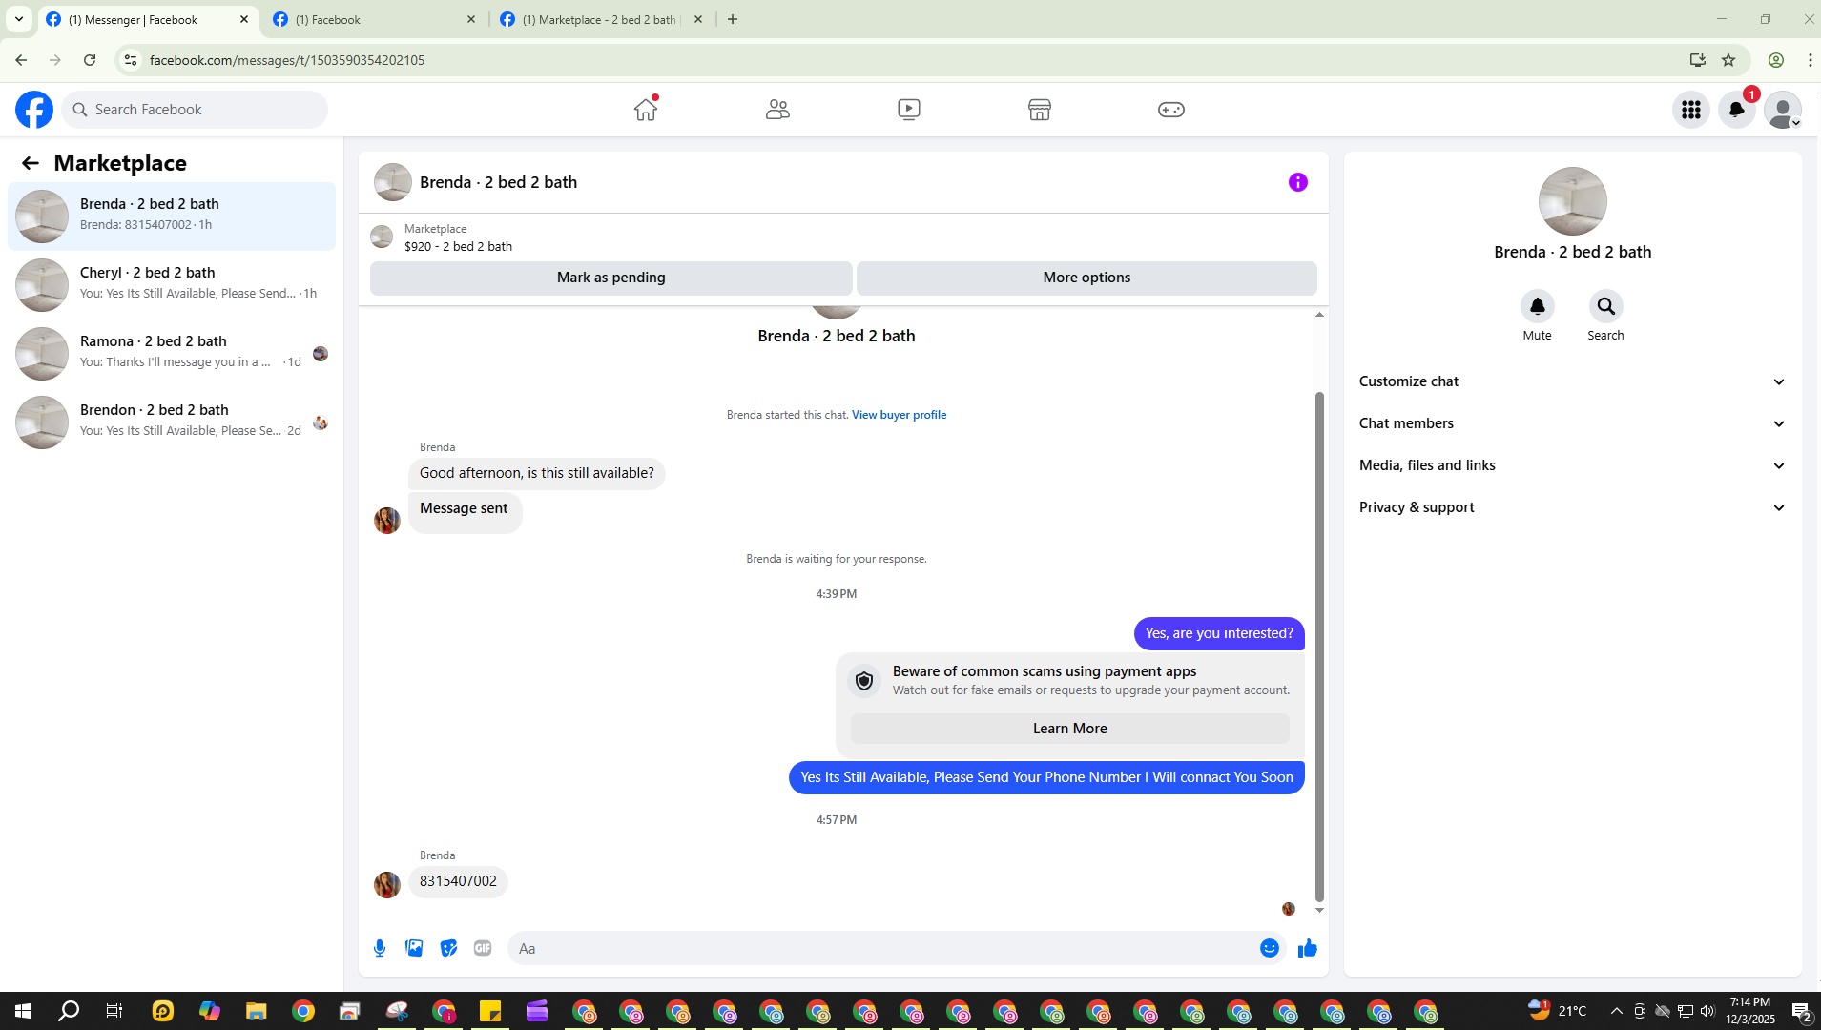Mute the Brenda conversation

pos(1538,306)
